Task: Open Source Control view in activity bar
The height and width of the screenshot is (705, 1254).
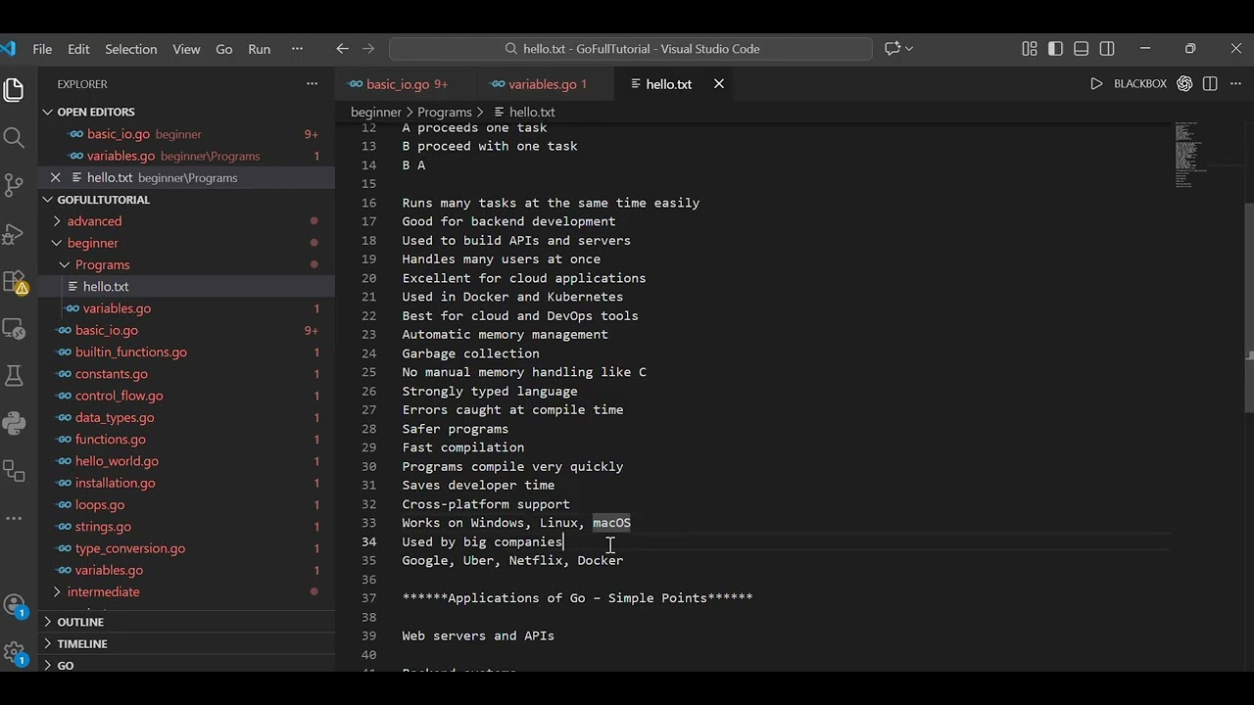Action: (14, 185)
